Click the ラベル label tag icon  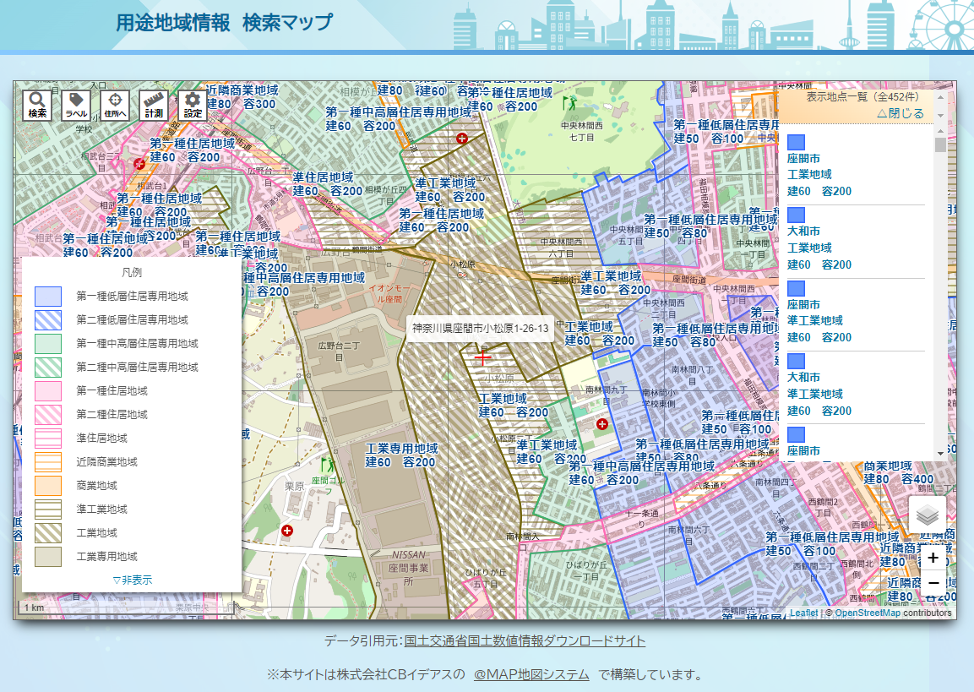[x=76, y=106]
